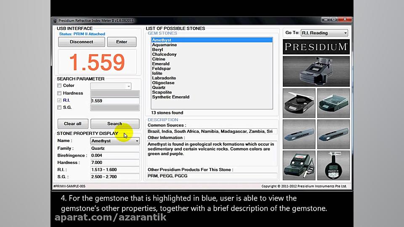
Task: Select Feldspar in the gem stones list
Action: [x=212, y=69]
